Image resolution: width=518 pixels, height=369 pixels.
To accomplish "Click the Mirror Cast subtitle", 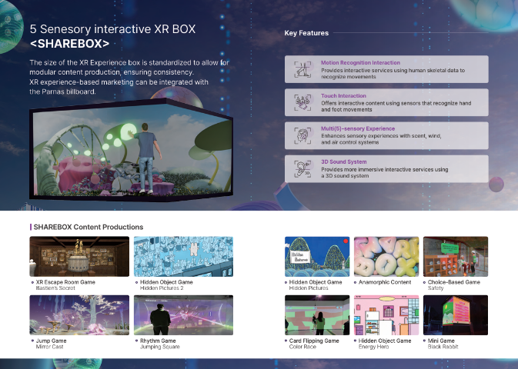I will coord(49,347).
